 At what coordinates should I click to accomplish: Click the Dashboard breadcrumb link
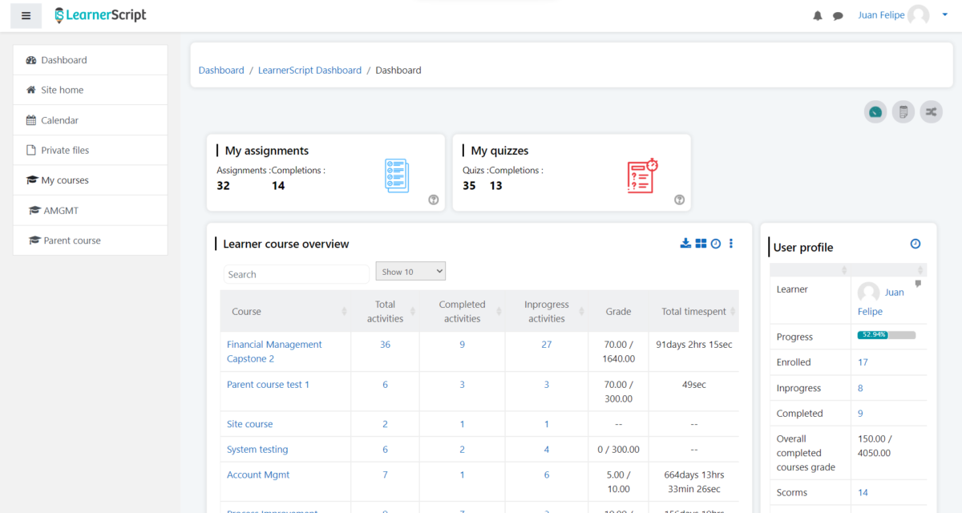click(221, 71)
